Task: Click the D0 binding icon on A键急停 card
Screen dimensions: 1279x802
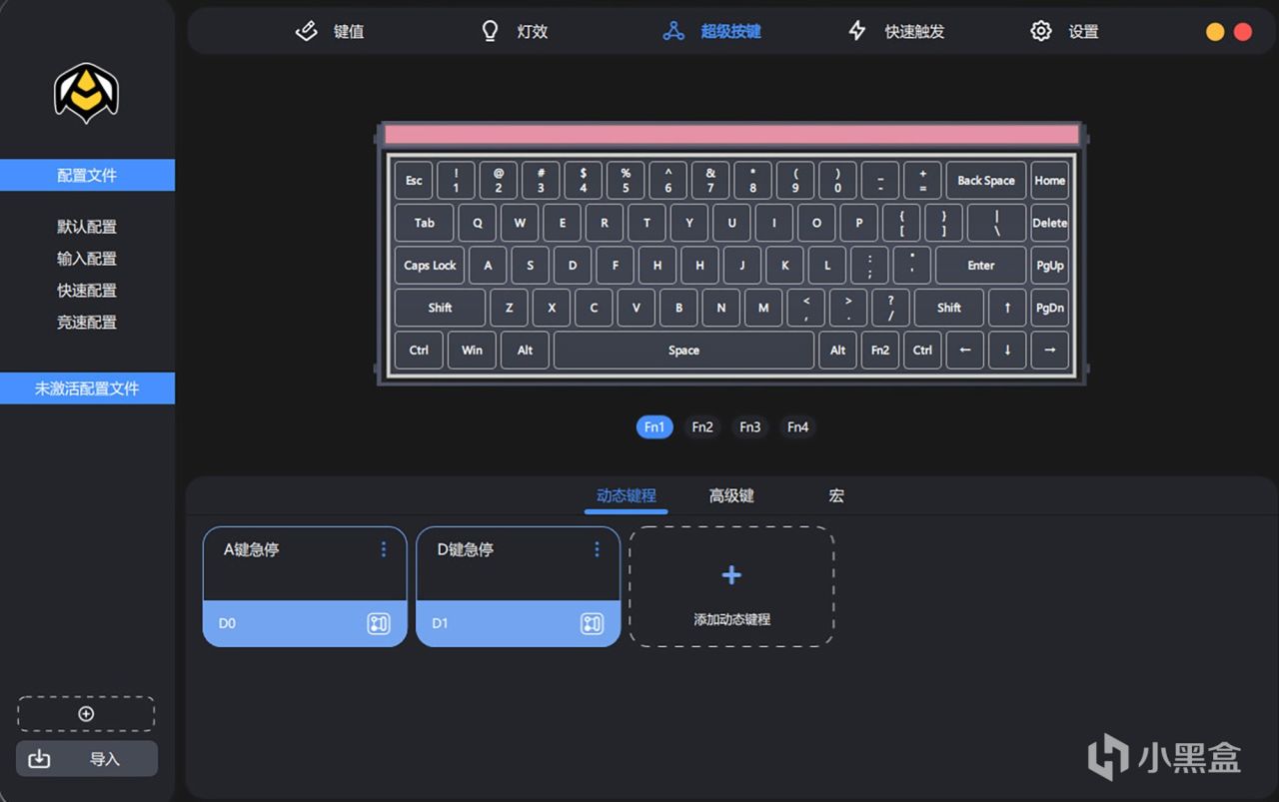Action: (379, 623)
